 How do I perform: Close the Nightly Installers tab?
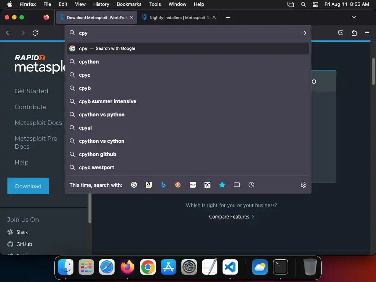[x=214, y=17]
